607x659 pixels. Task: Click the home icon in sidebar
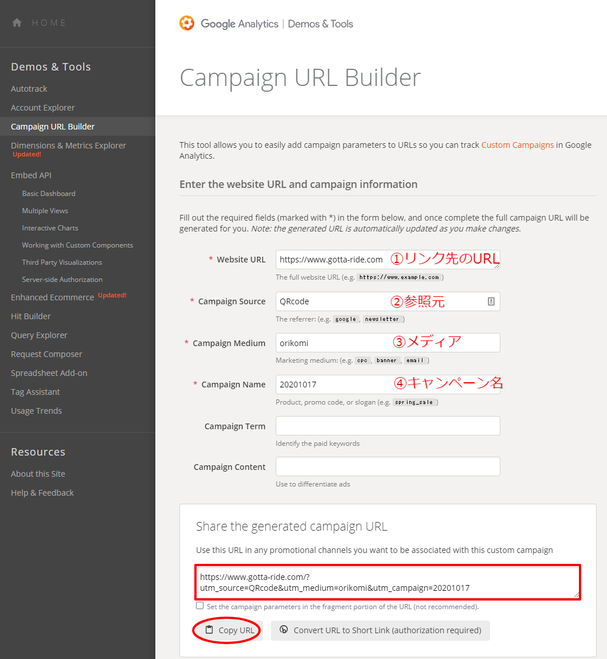(17, 23)
